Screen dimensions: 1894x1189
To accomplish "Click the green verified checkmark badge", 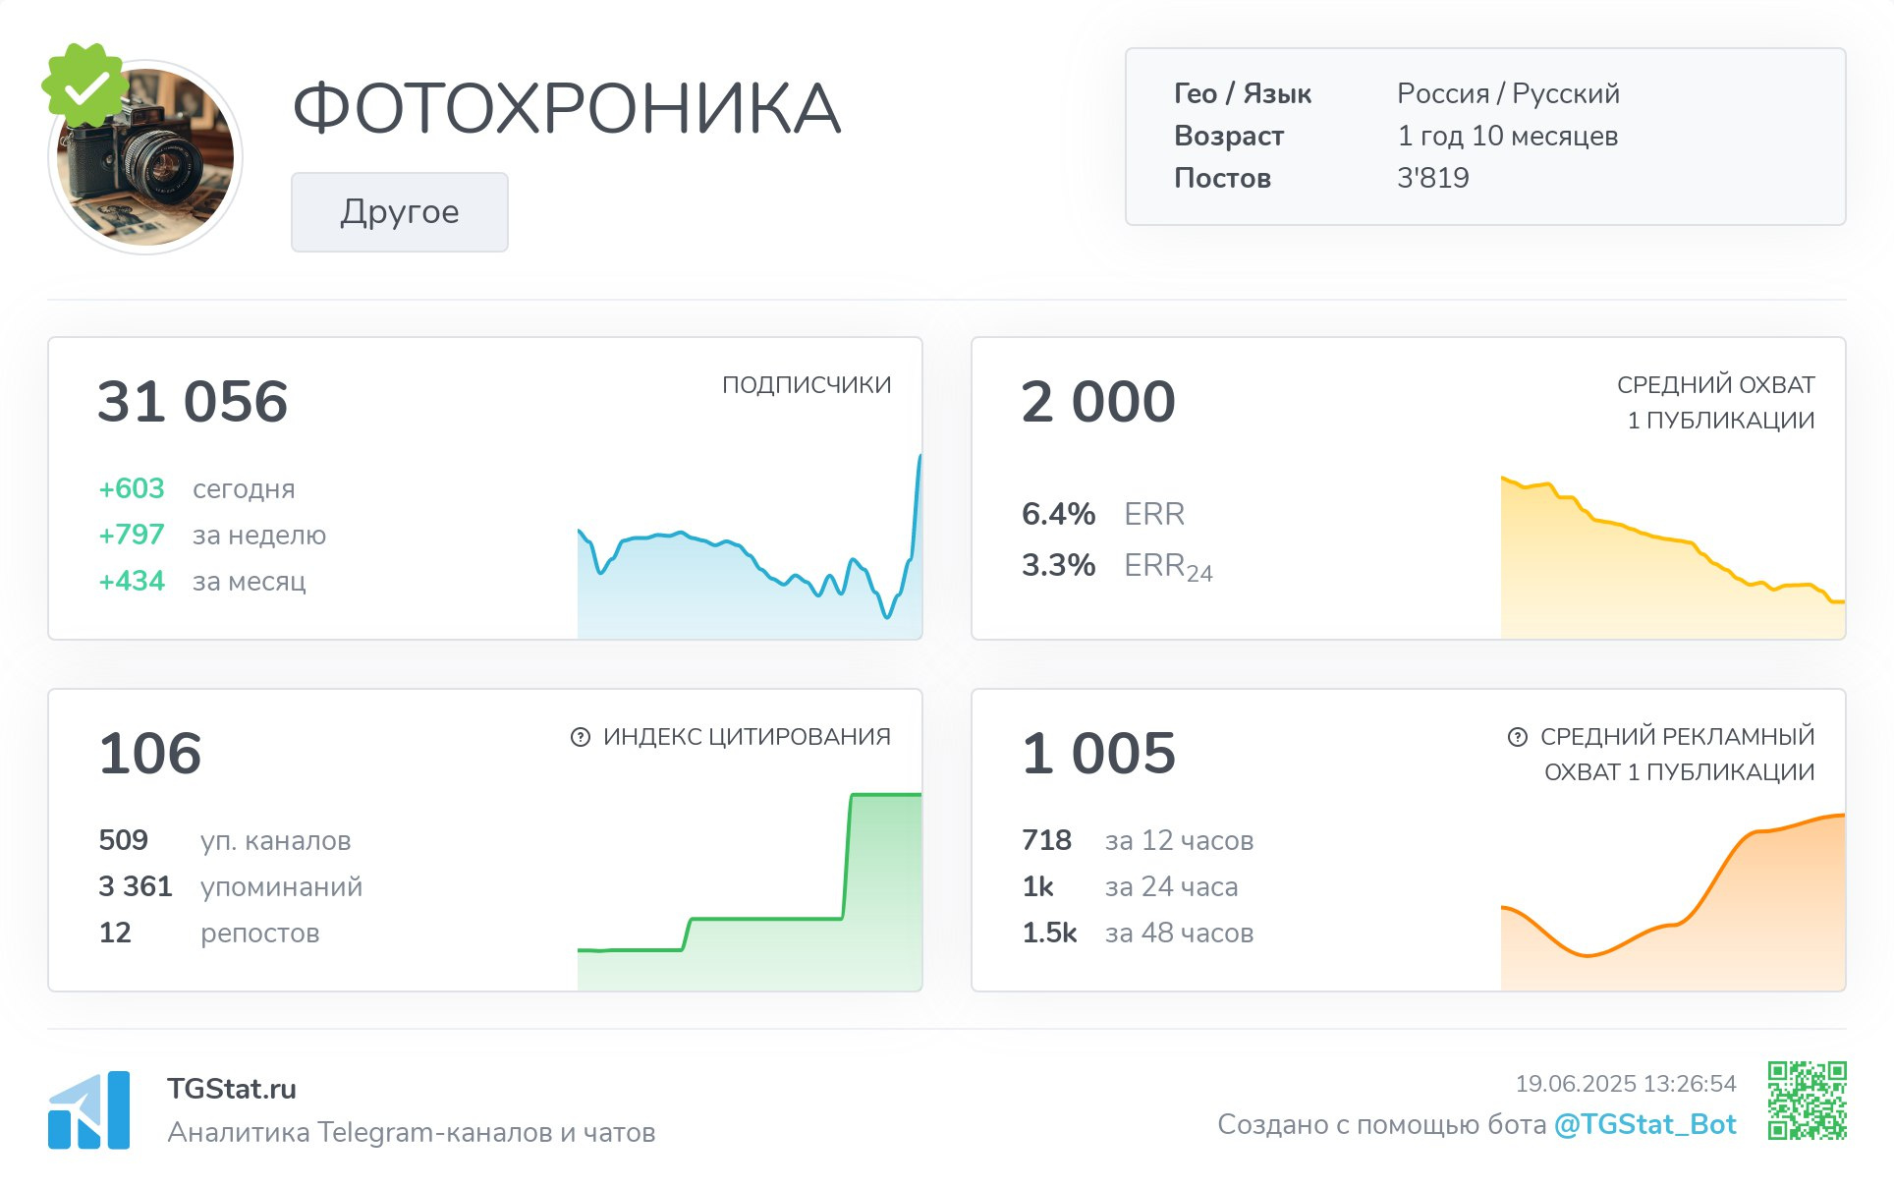I will point(85,85).
